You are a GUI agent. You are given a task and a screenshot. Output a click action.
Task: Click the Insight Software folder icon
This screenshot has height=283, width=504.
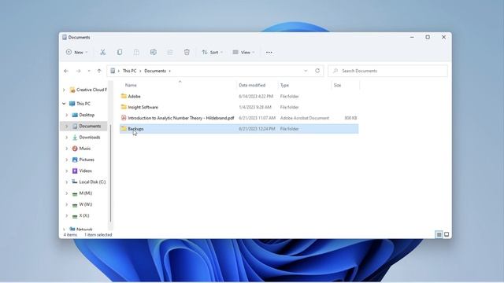point(124,107)
